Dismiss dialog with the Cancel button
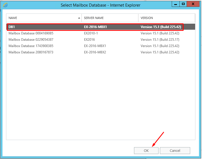This screenshot has width=202, height=159. click(x=175, y=150)
